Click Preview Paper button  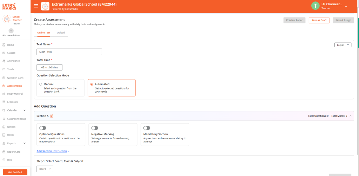click(x=294, y=20)
